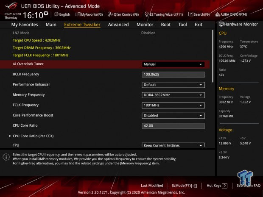Screen dimensions: 263x197
Task: Click BCLK Frequency field showing 100.0625
Action: pos(173,75)
